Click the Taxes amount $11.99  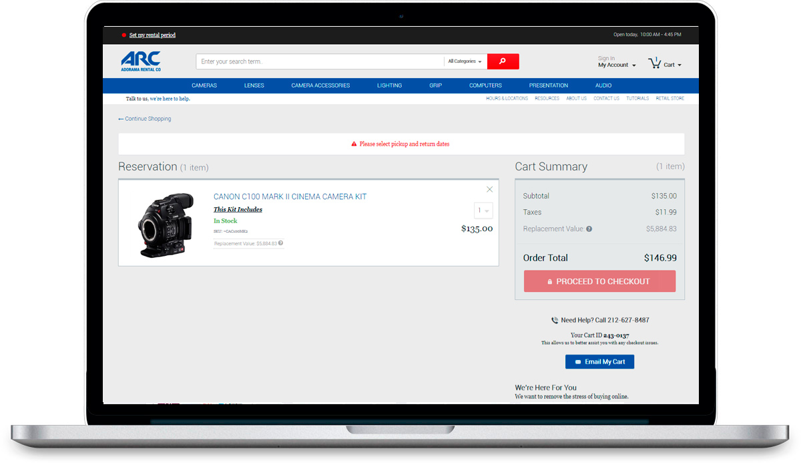pos(665,212)
